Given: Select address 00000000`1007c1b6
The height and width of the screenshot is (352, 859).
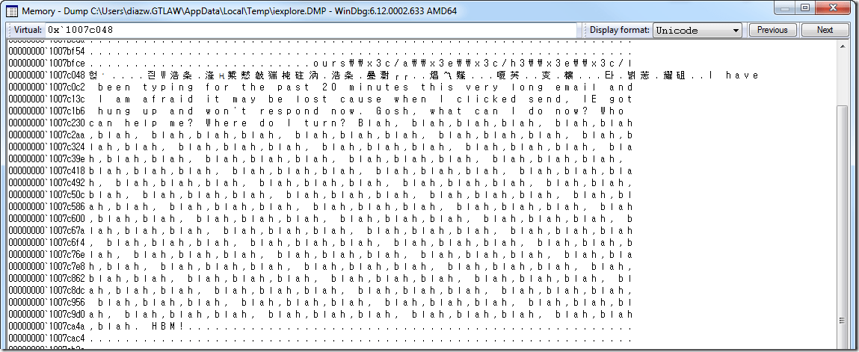Looking at the screenshot, I should pos(46,111).
